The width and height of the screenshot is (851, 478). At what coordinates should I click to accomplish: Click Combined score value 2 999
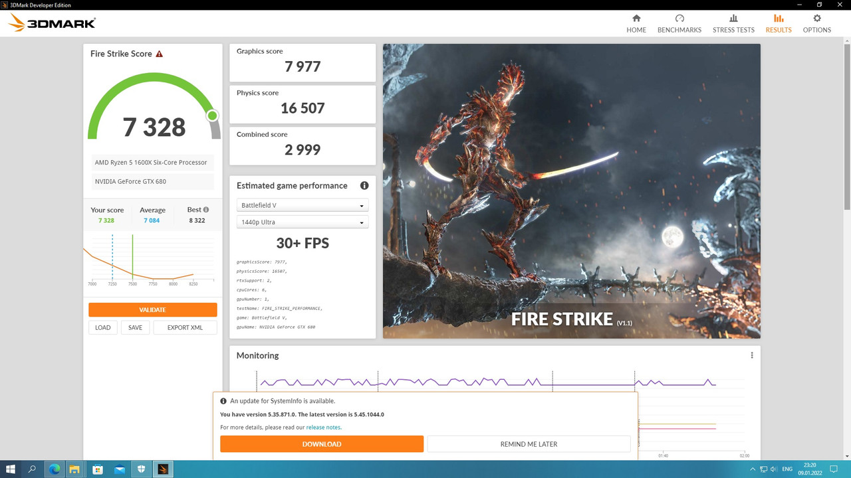click(303, 150)
